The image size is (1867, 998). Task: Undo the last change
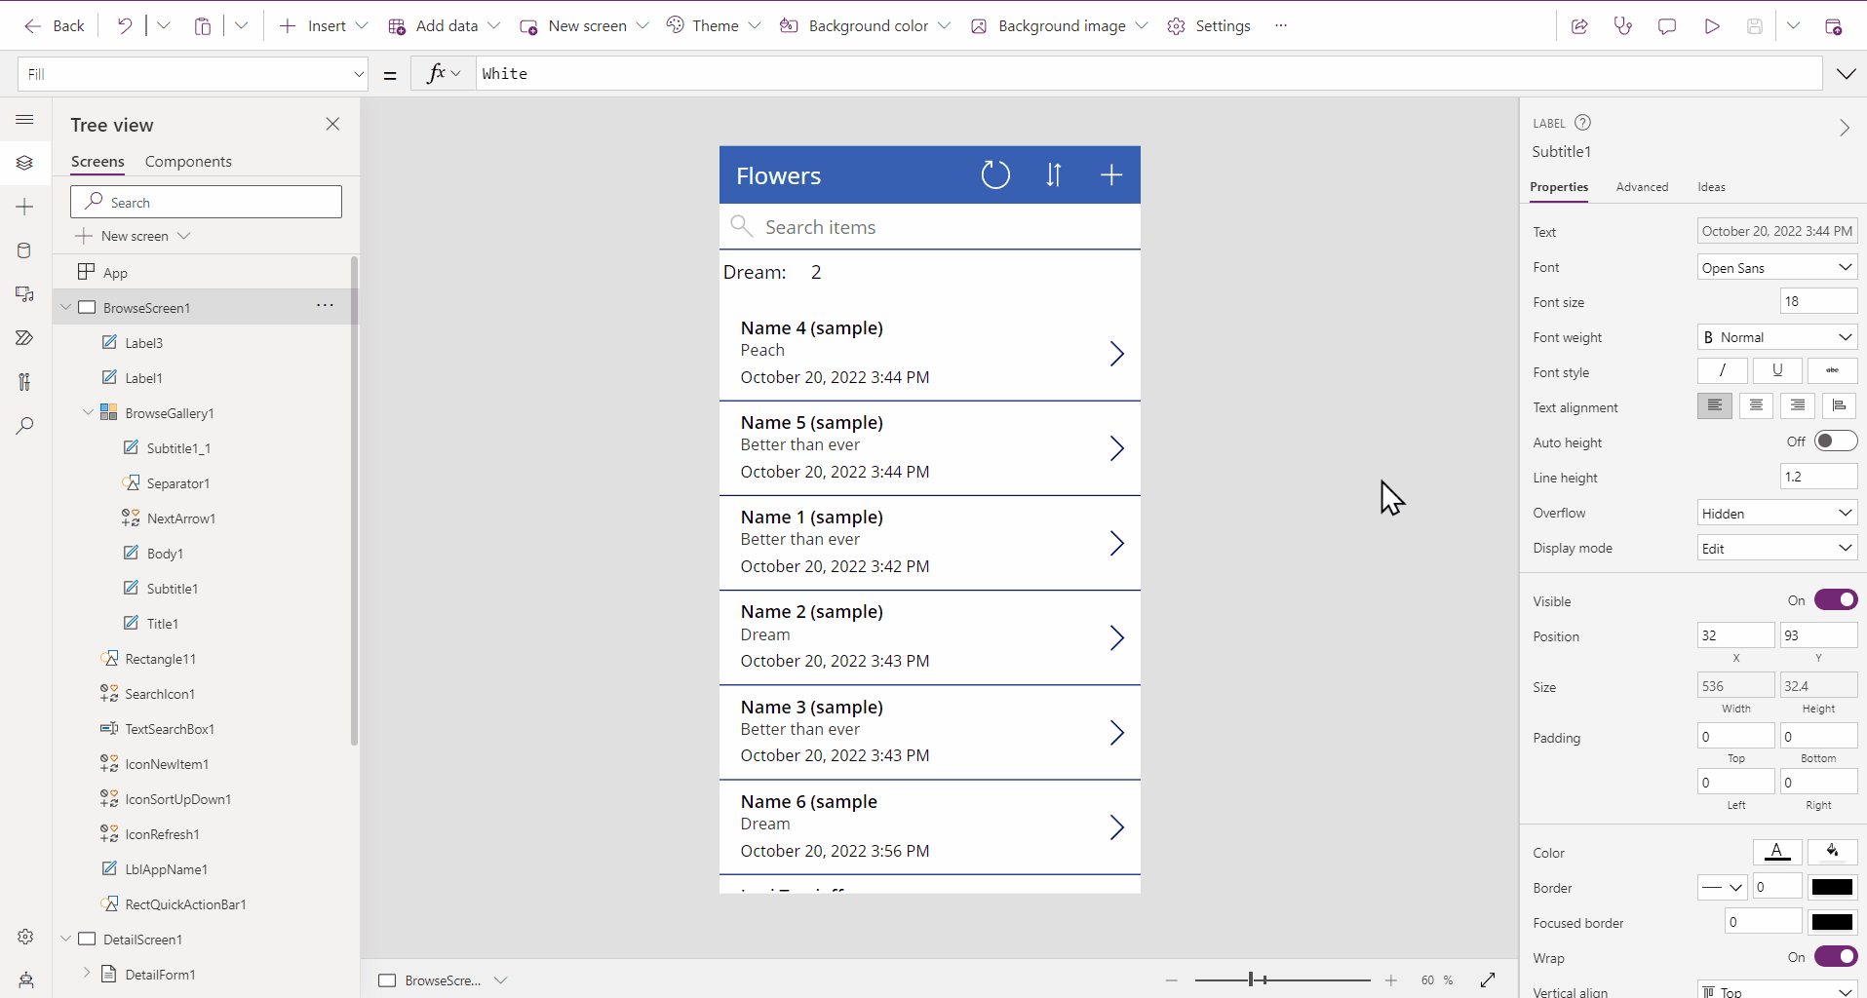[x=123, y=25]
